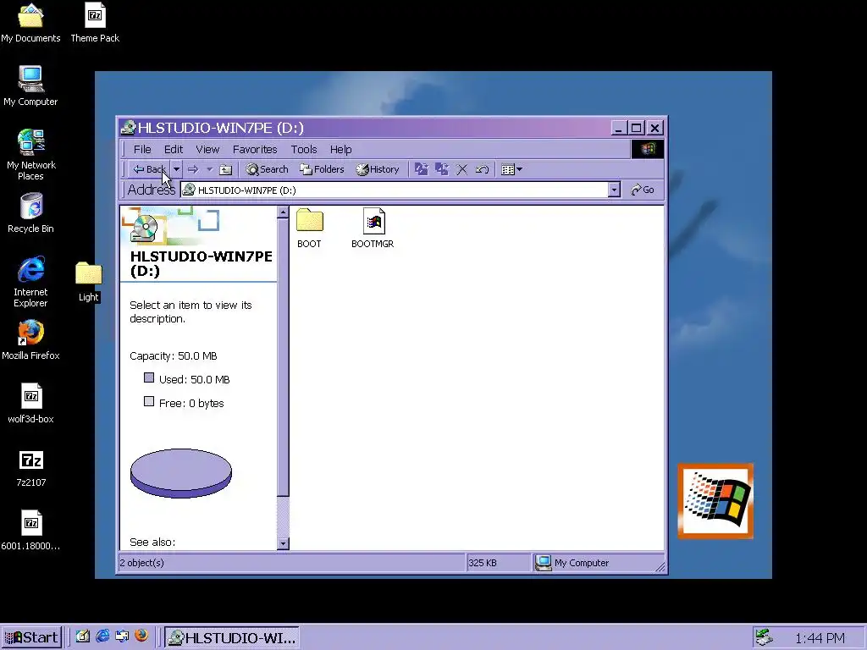867x650 pixels.
Task: Go up one folder level
Action: (225, 169)
